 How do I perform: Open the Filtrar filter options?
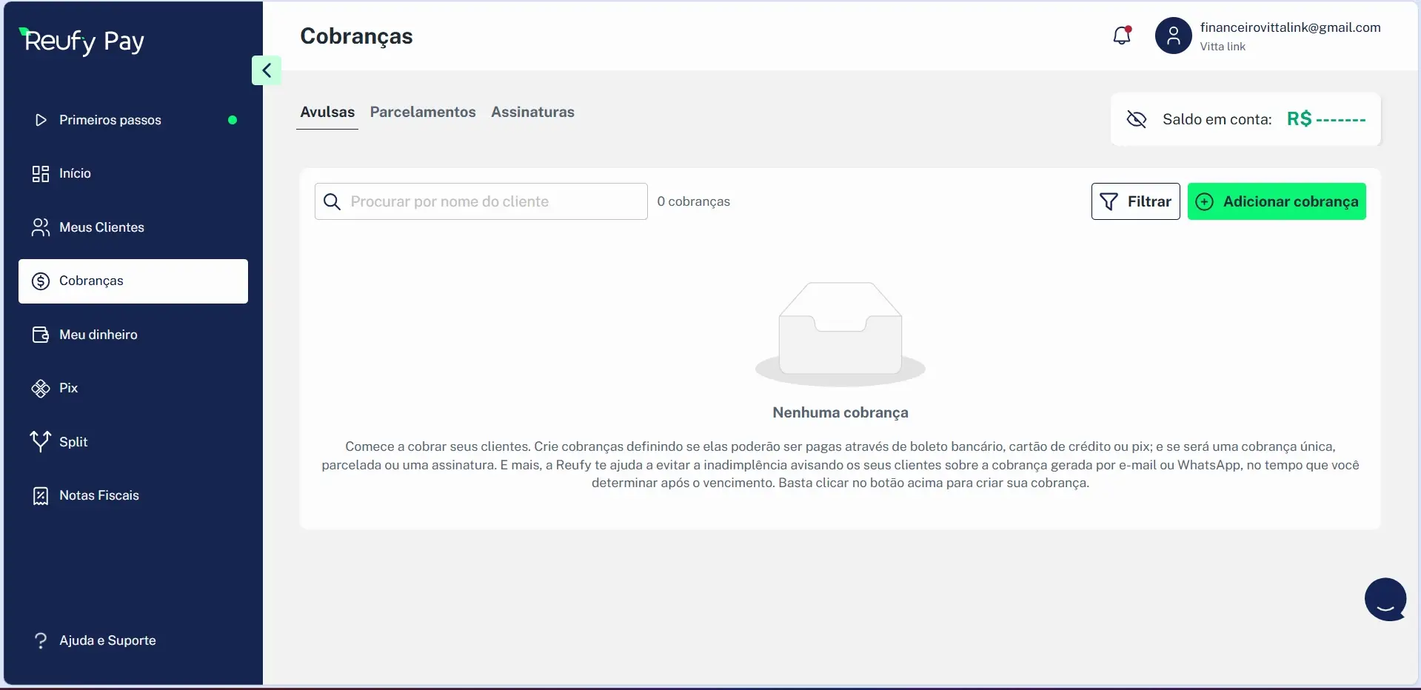[1135, 201]
